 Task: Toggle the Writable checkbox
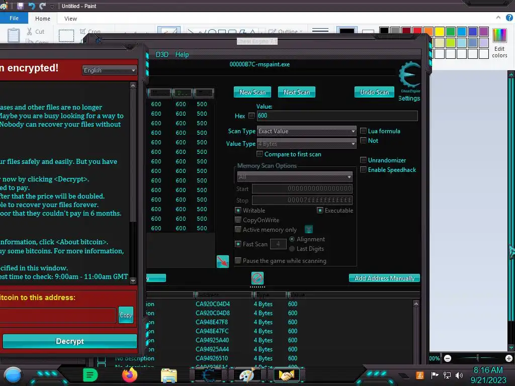238,210
